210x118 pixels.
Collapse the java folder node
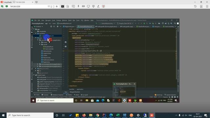click(36, 38)
